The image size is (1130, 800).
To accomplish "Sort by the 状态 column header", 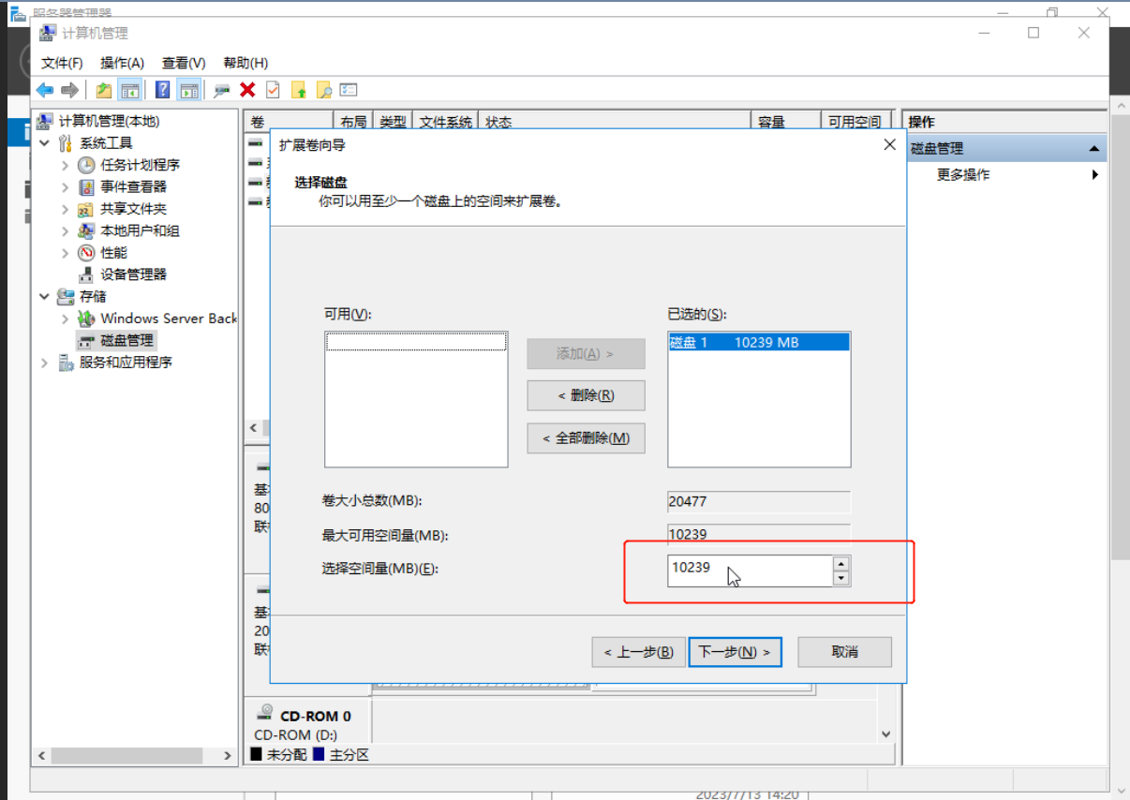I will tap(615, 122).
